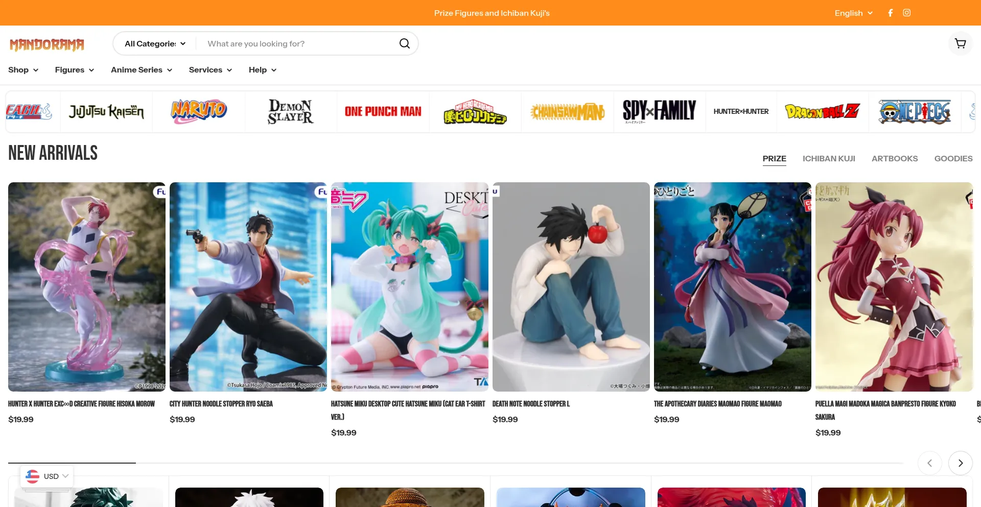981x507 pixels.
Task: Open the Demon Slayer series logo
Action: [291, 112]
